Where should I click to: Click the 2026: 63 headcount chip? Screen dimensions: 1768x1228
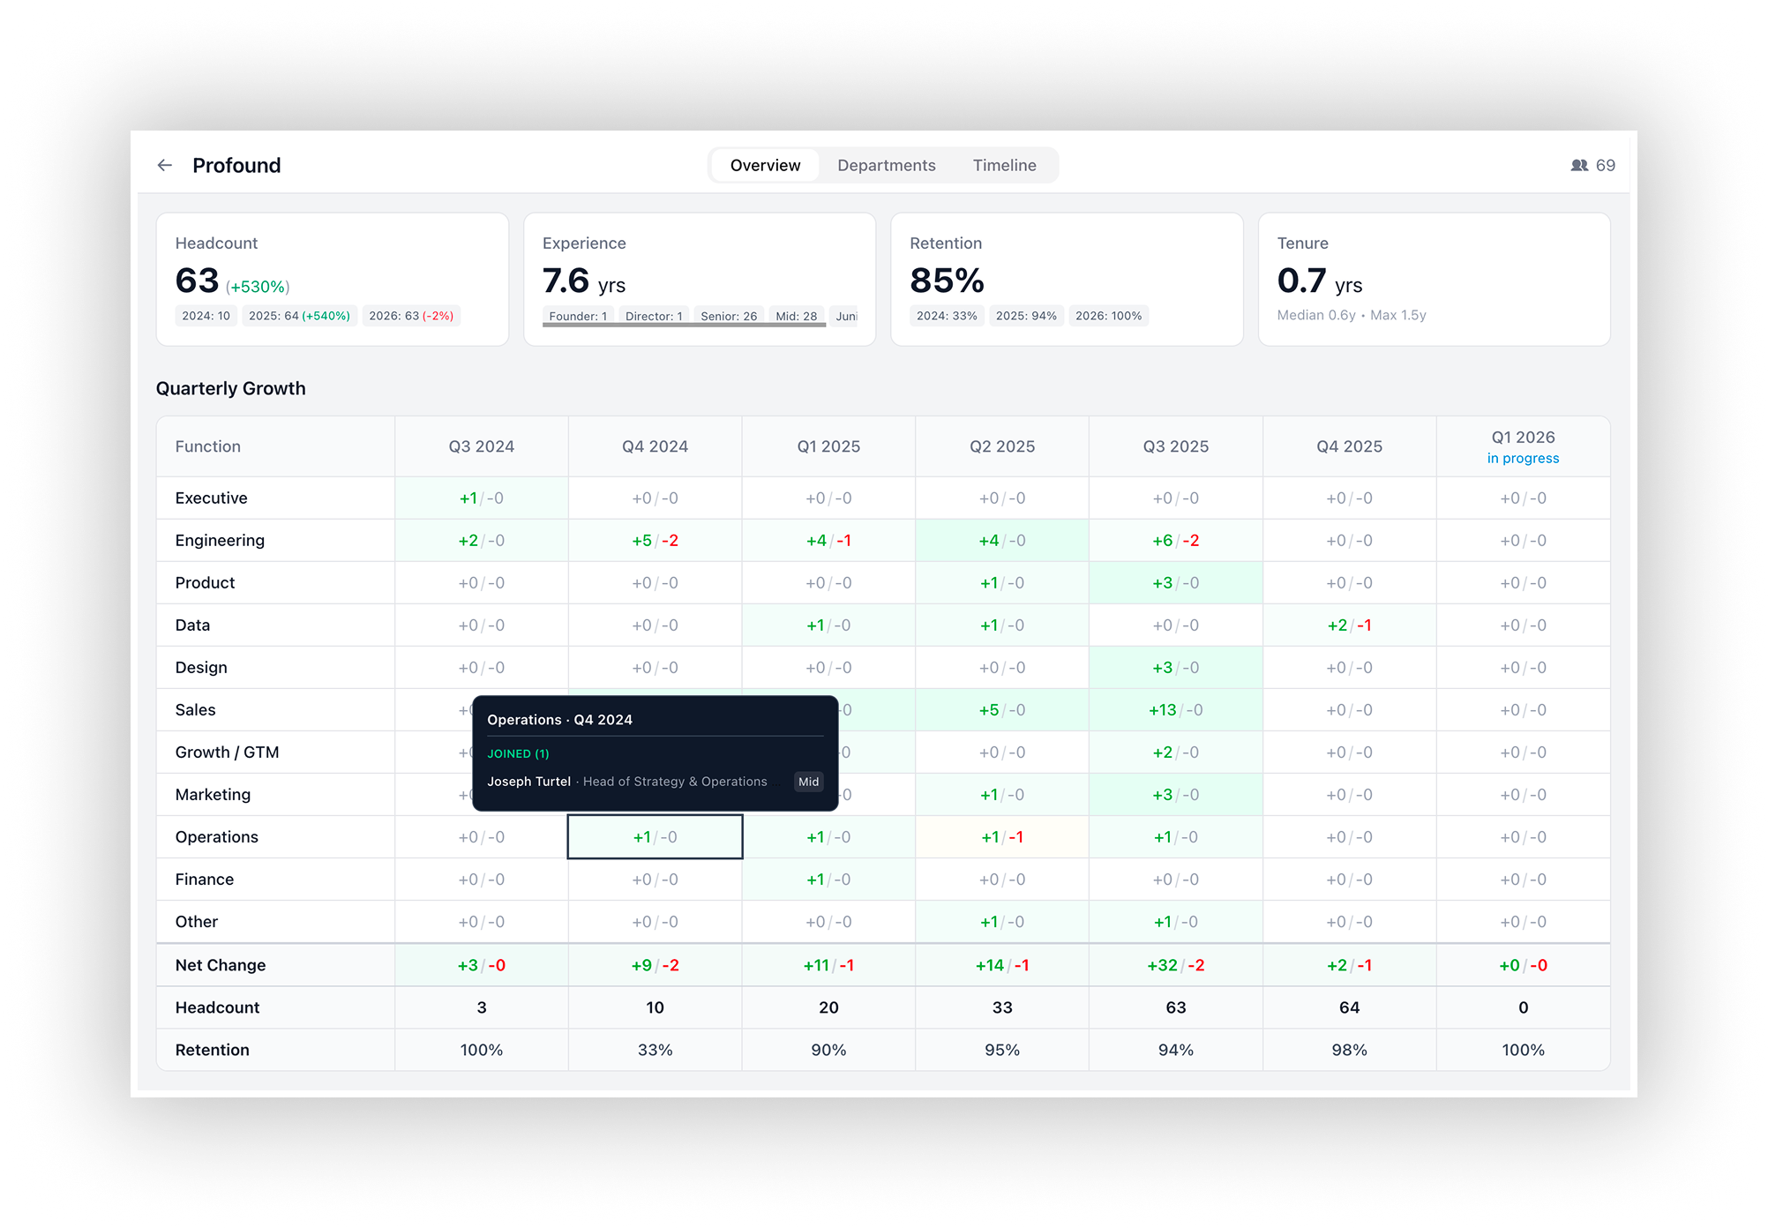(x=410, y=316)
